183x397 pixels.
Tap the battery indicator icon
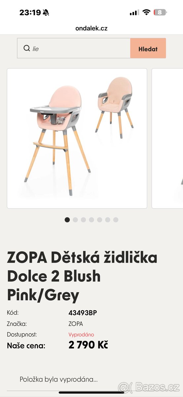160,13
